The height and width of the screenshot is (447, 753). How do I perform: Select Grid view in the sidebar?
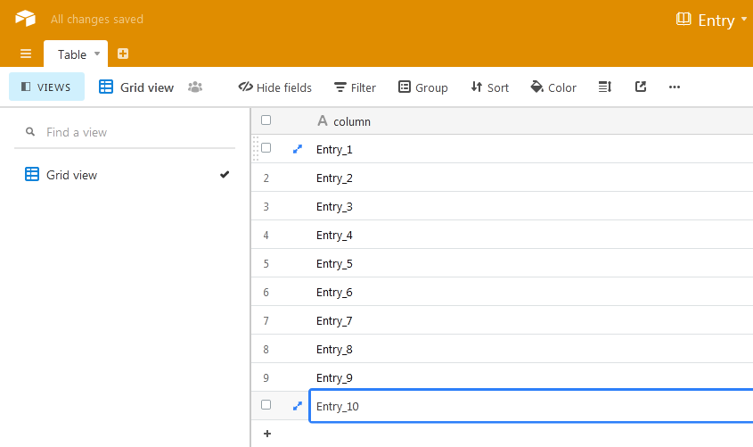[x=71, y=175]
